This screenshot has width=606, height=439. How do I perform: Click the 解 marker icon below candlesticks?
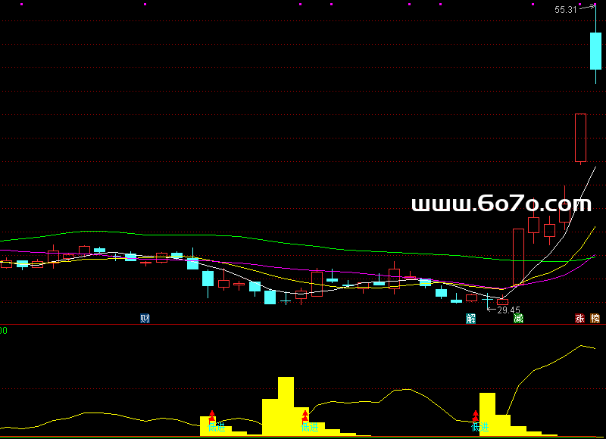[x=471, y=318]
